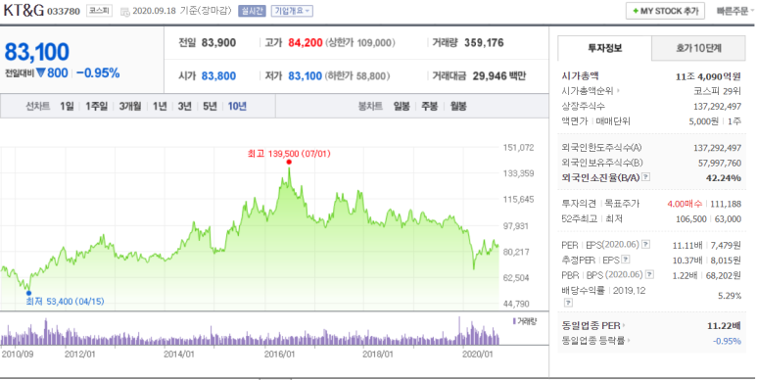Click the KT&G stock name heading

tap(24, 10)
